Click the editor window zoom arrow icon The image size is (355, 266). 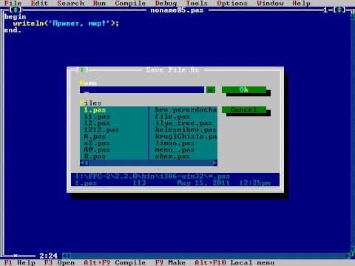(x=339, y=10)
